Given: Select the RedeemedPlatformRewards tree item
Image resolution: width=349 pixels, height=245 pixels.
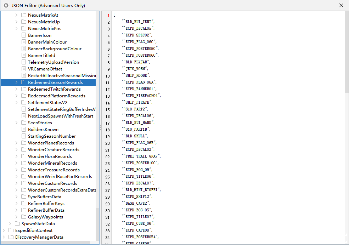Looking at the screenshot, I should 57,96.
